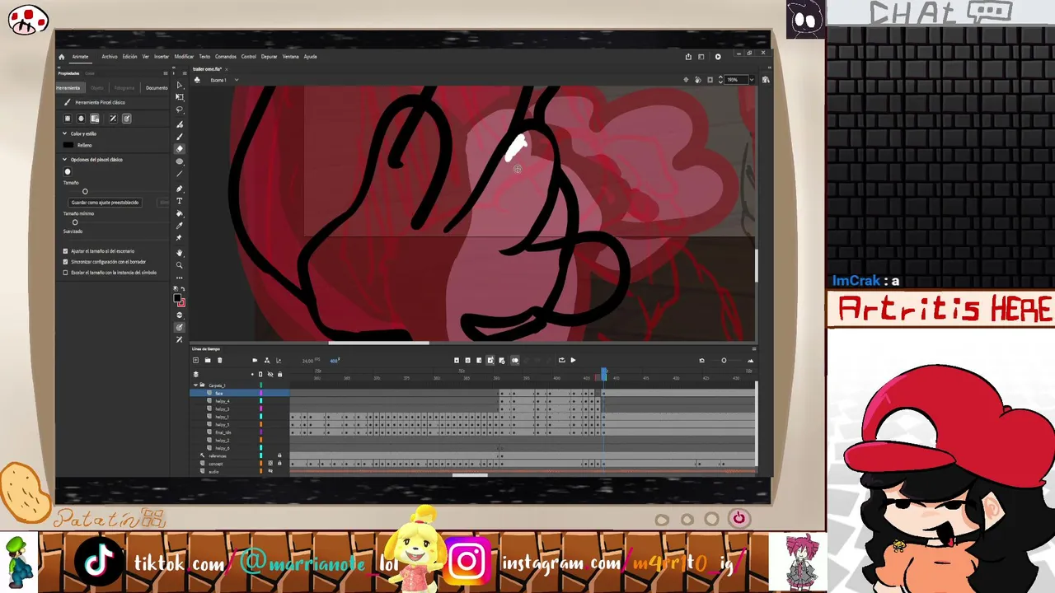The width and height of the screenshot is (1055, 593).
Task: Create a new layer folder
Action: [208, 360]
